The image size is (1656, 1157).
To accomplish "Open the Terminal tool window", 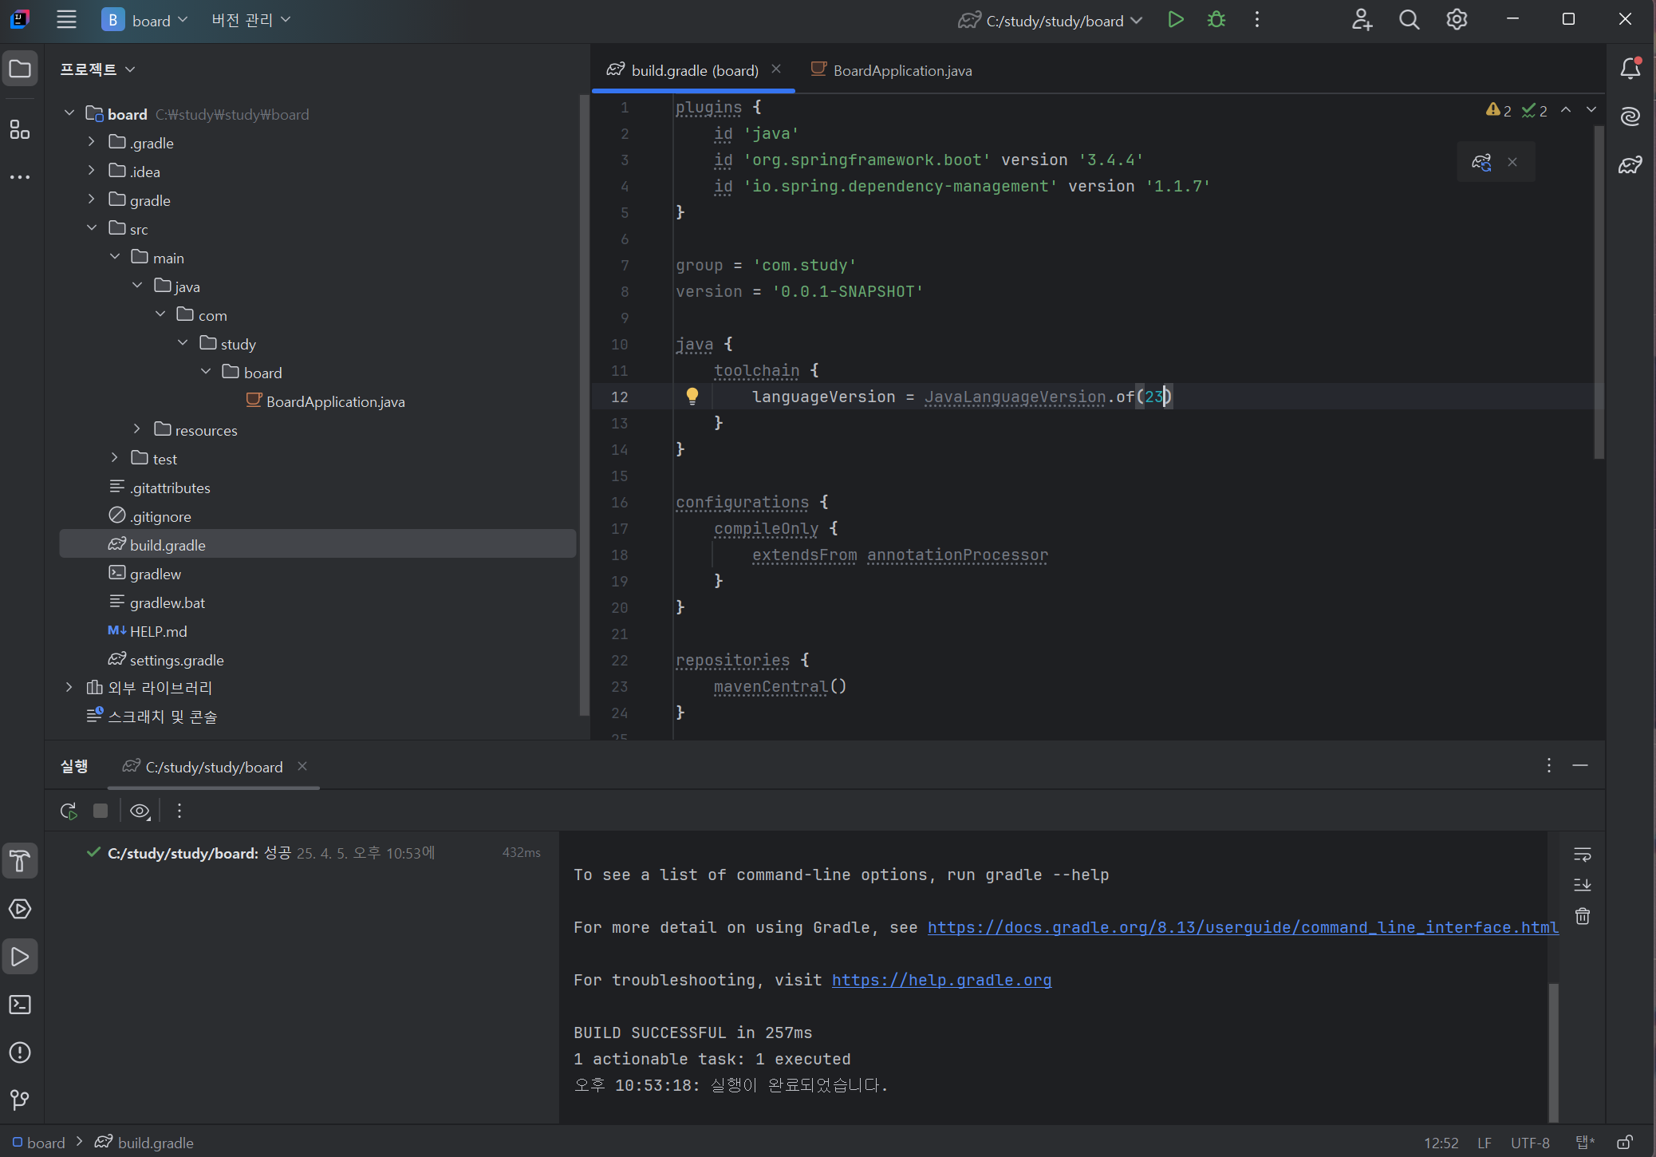I will click(x=20, y=1005).
